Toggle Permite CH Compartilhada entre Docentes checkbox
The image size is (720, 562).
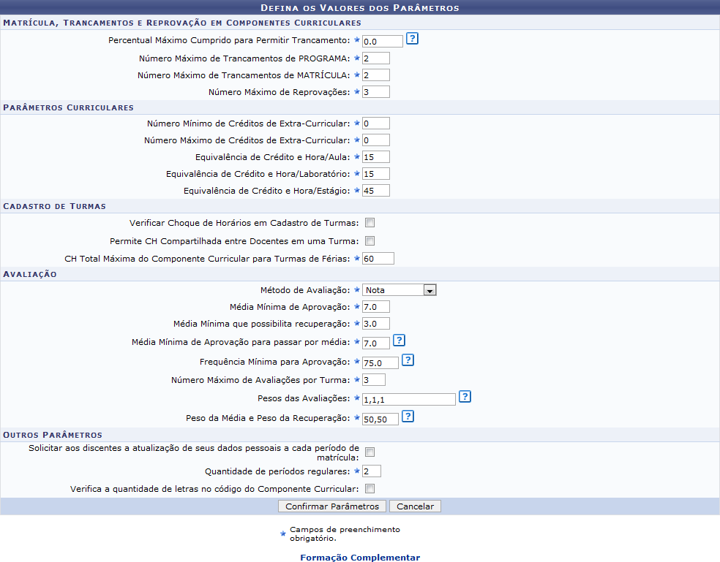click(x=370, y=240)
